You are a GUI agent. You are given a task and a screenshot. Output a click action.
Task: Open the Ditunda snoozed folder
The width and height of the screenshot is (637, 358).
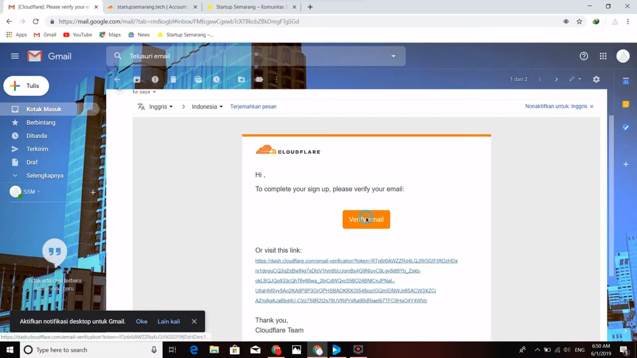click(x=36, y=136)
